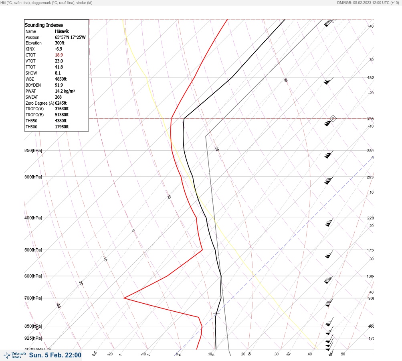Click the PWAT value '14.2 kg/m²'

pyautogui.click(x=65, y=91)
